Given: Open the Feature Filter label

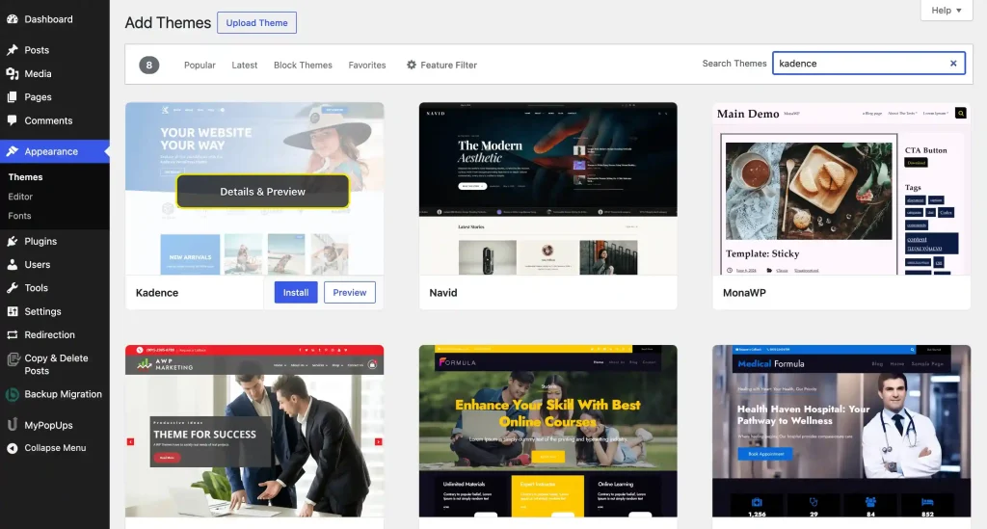Looking at the screenshot, I should point(449,65).
